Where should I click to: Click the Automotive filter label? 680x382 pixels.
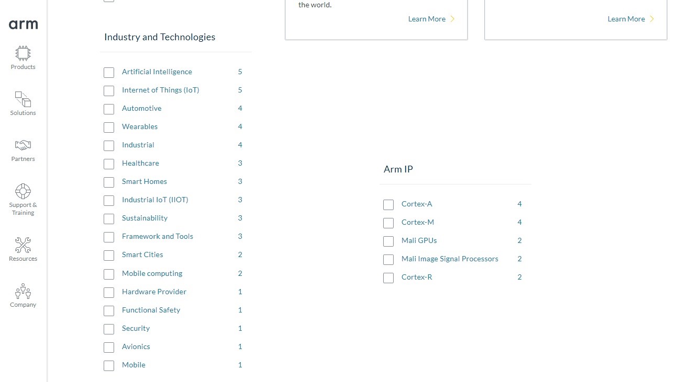click(141, 108)
